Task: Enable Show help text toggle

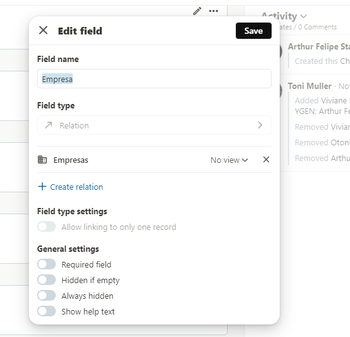Action: (46, 311)
